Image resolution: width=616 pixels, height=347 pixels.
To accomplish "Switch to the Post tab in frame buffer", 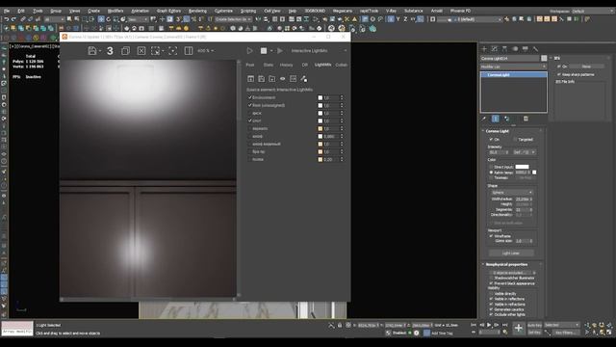I will point(250,65).
